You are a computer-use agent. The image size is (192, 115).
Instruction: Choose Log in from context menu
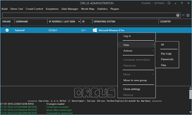136,36
